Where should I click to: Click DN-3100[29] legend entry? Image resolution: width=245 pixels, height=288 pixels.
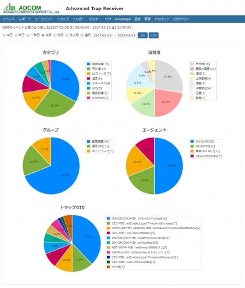coord(202,141)
